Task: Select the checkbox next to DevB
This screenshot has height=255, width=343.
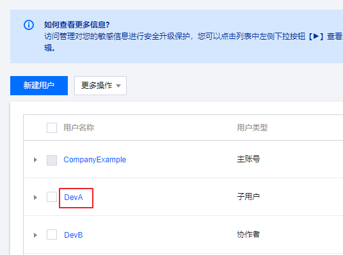Action: point(52,235)
